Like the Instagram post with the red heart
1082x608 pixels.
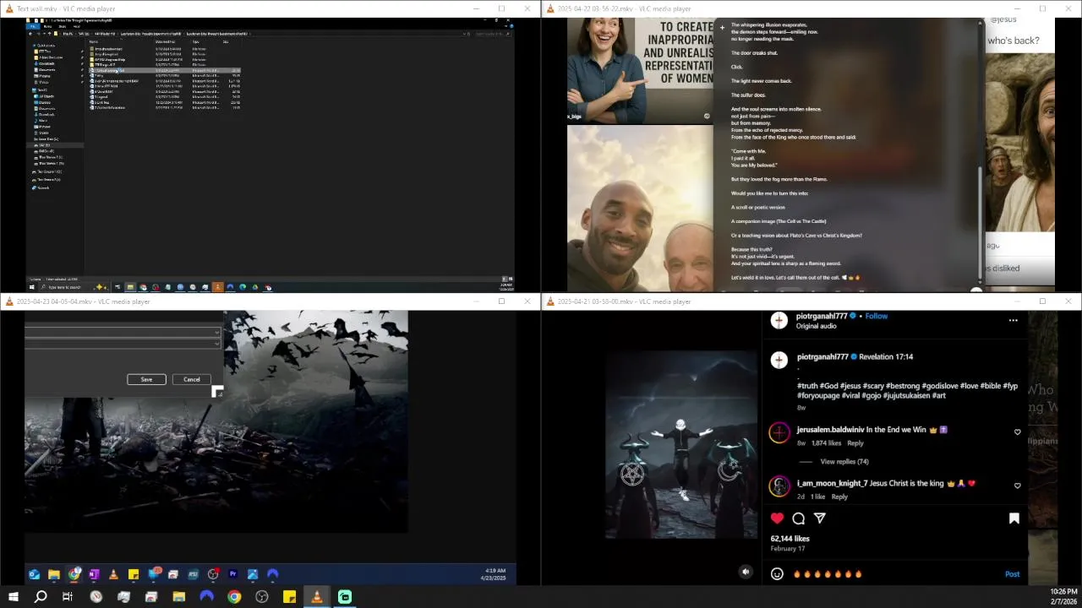777,518
